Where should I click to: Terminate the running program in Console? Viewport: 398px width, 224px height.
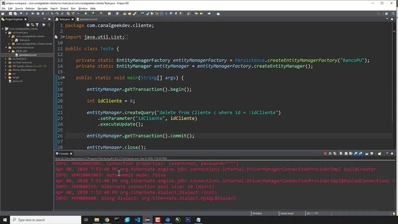tap(325, 154)
